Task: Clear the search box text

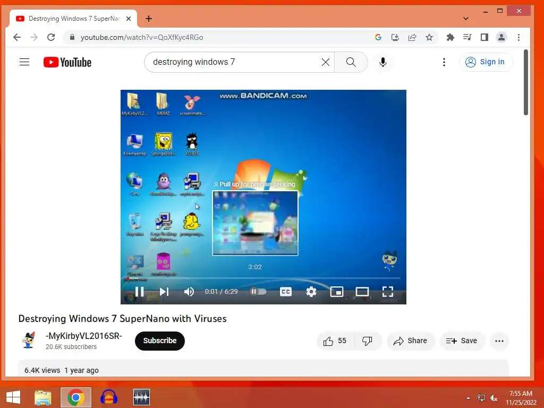Action: pyautogui.click(x=326, y=62)
